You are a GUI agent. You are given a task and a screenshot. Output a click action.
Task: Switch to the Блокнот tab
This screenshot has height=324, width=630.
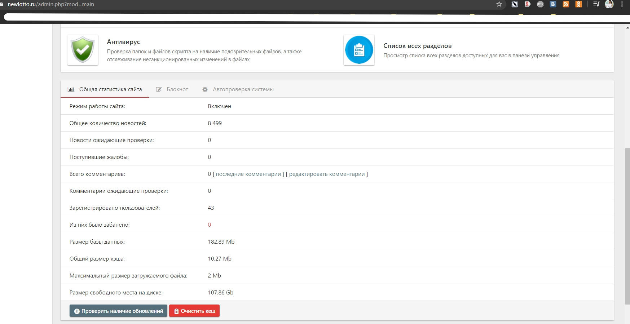tap(172, 89)
